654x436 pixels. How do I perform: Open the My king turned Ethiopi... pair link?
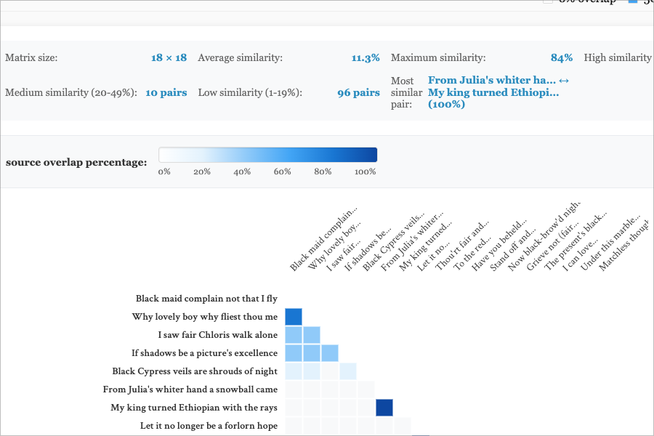point(492,92)
